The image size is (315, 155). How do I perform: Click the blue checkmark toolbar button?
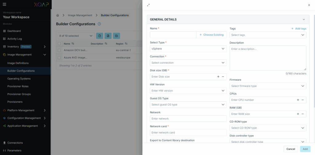[x=117, y=36]
